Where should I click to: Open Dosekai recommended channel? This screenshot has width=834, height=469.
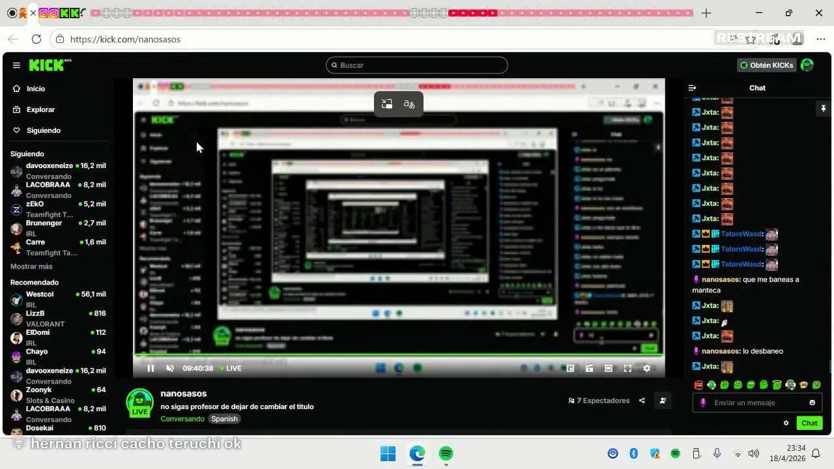click(58, 430)
